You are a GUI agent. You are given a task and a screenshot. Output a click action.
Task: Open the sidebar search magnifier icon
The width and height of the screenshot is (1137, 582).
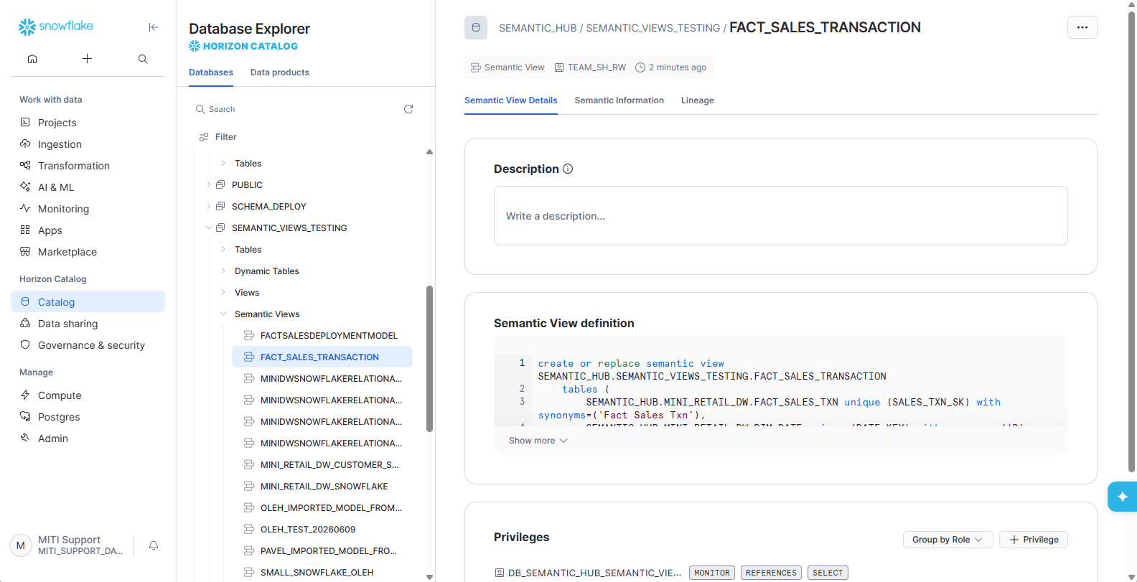click(143, 59)
